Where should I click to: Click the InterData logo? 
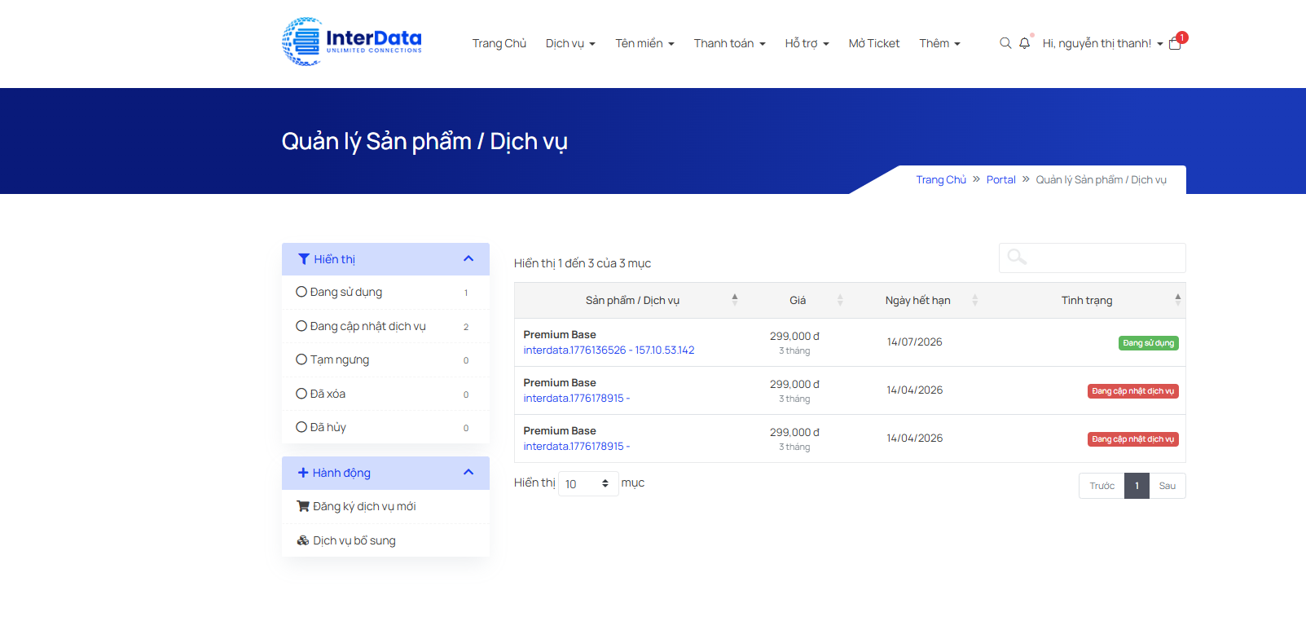point(352,42)
